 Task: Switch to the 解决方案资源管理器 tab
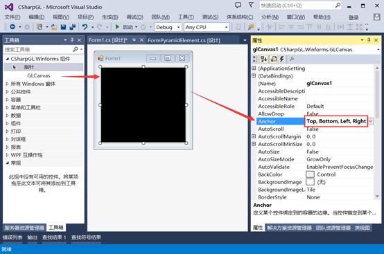[289, 228]
